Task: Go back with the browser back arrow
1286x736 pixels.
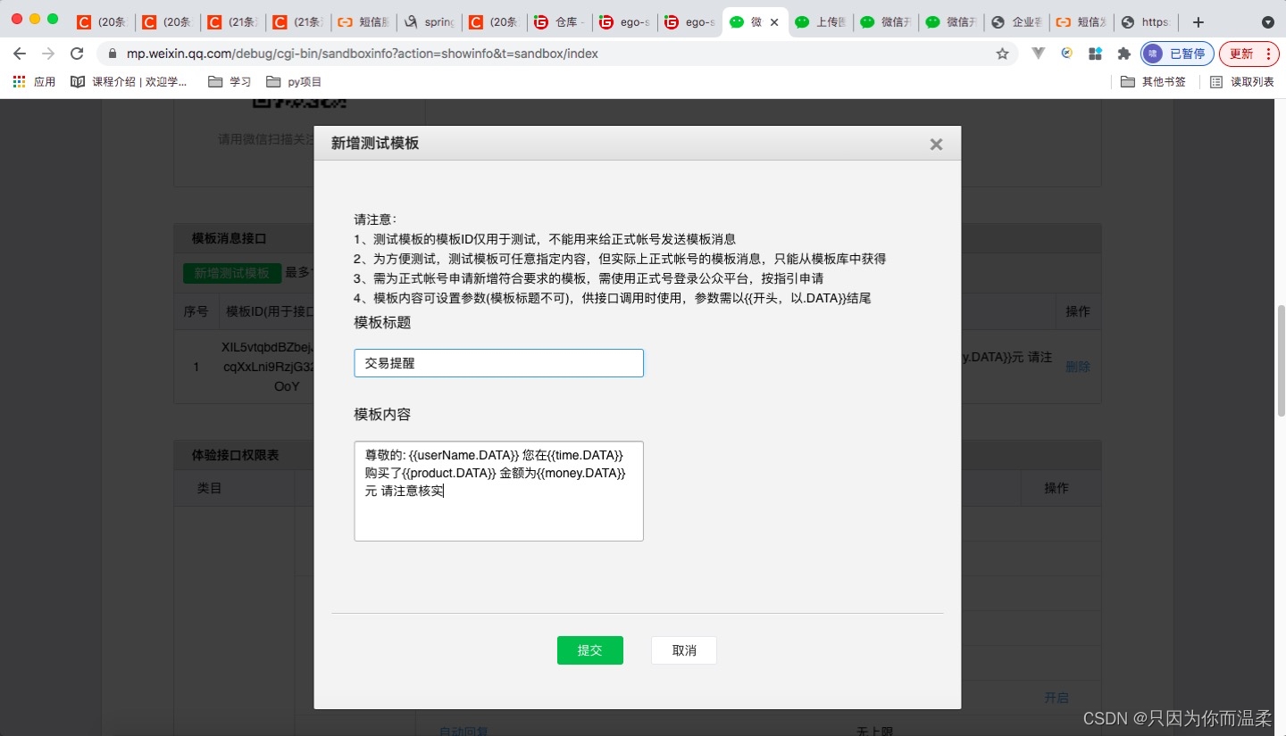Action: pyautogui.click(x=20, y=54)
